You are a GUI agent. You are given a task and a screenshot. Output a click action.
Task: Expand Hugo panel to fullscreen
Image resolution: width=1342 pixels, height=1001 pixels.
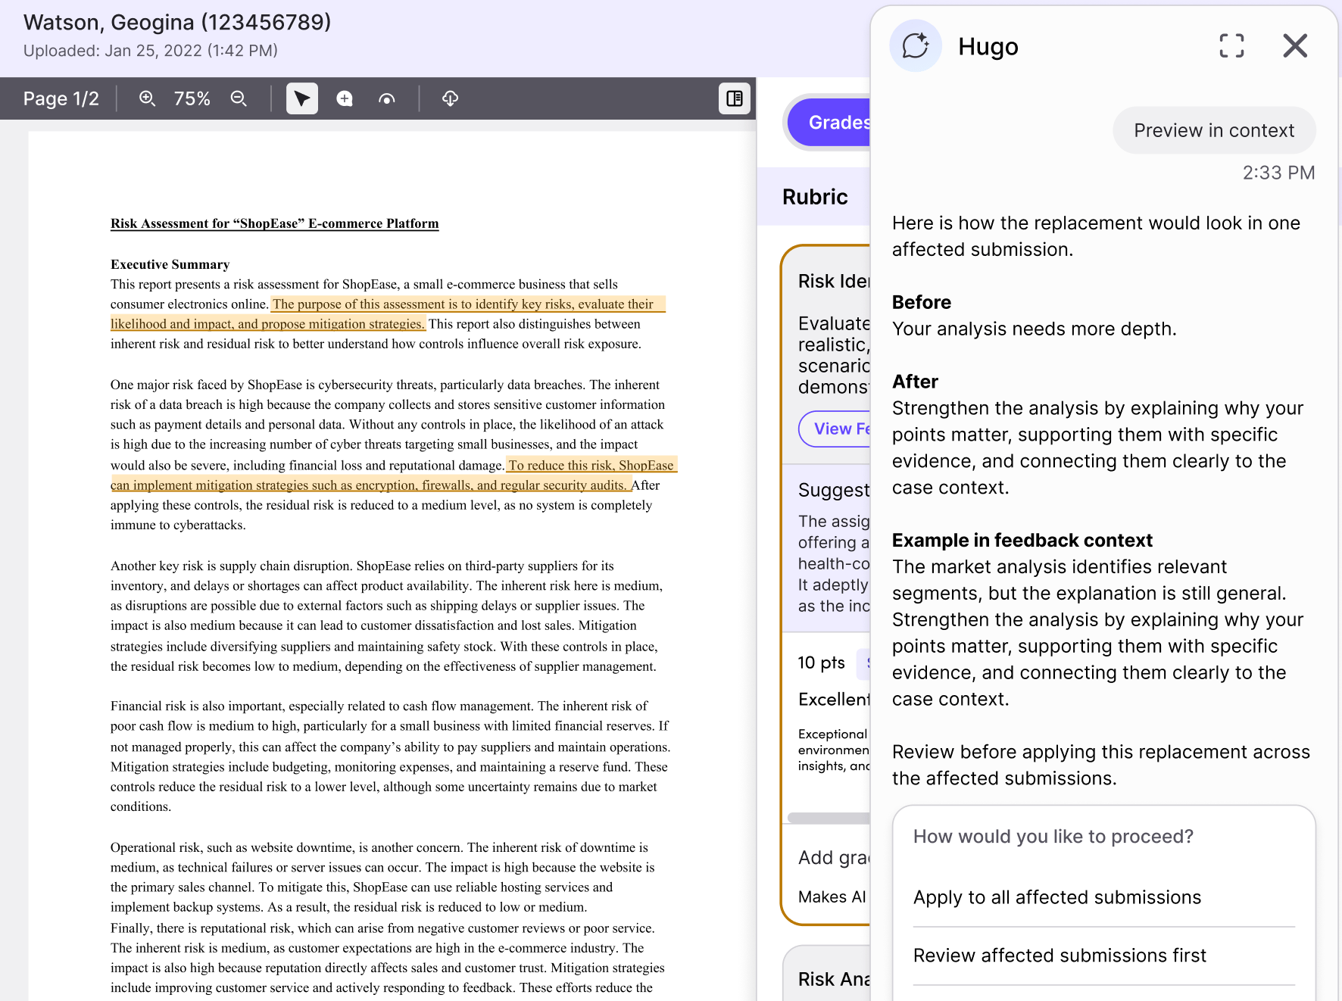click(x=1232, y=46)
